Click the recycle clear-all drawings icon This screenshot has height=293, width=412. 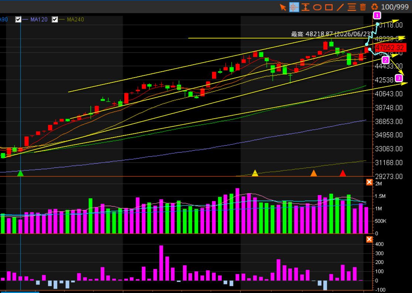pyautogui.click(x=374, y=7)
